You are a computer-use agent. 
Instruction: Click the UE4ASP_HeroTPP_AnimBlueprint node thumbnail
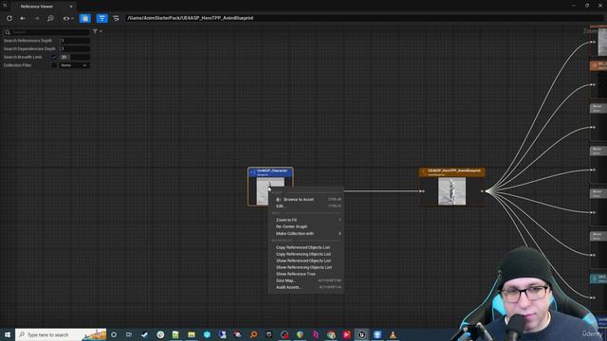[451, 191]
